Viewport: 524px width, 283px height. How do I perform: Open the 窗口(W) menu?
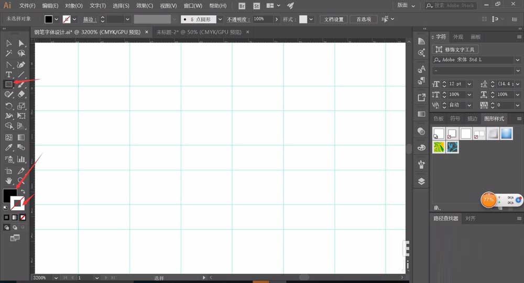click(x=193, y=6)
